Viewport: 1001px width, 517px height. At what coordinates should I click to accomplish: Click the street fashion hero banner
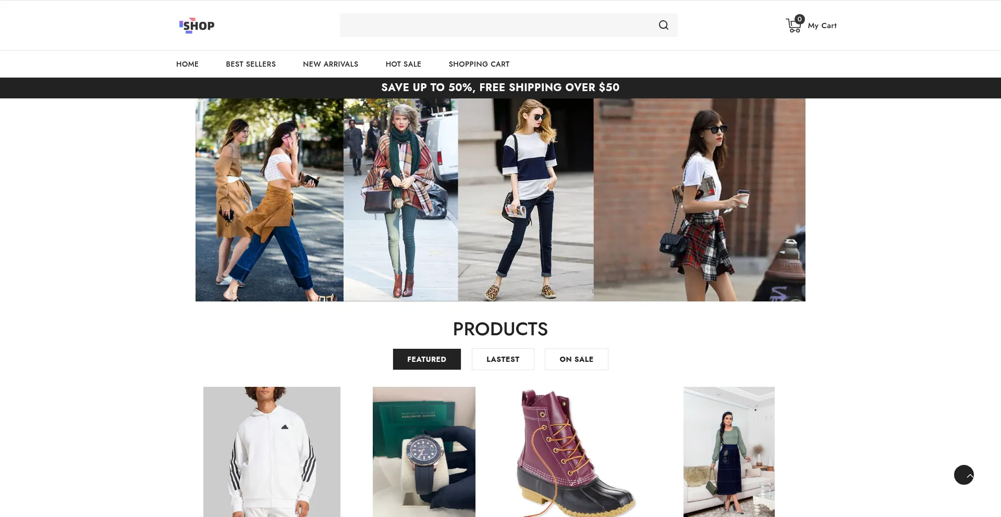pyautogui.click(x=500, y=200)
